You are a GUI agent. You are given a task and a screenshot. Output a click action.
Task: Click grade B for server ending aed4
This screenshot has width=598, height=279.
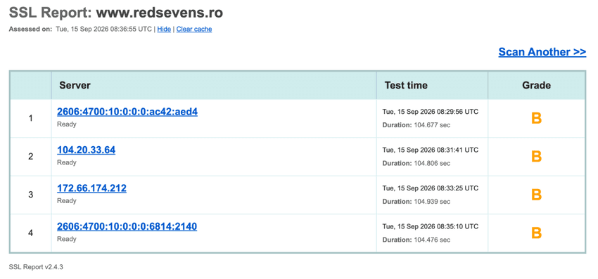pyautogui.click(x=536, y=119)
